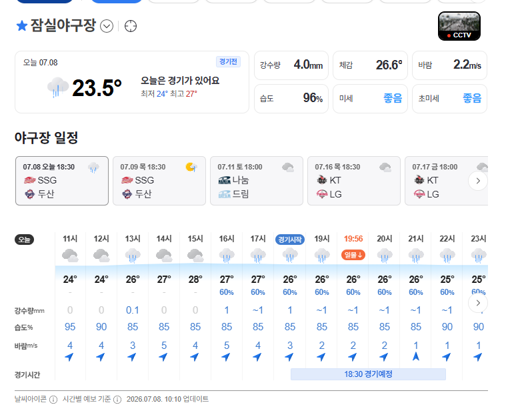Click the 일몰 sunset badge

coord(353,255)
